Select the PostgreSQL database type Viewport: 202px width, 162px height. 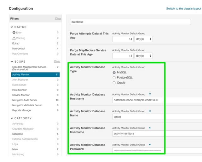pos(114,78)
